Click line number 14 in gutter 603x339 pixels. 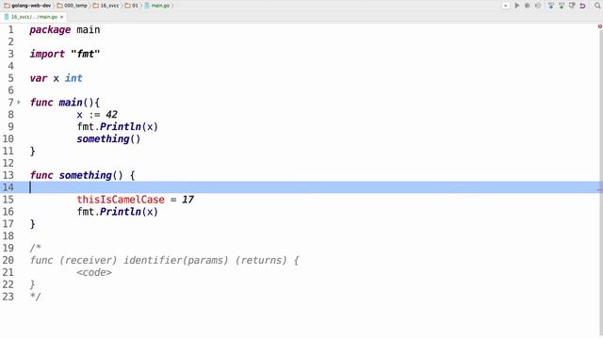[8, 187]
